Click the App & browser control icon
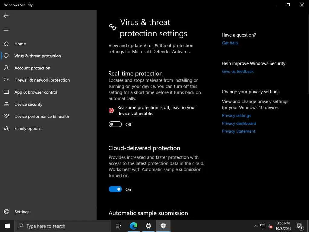The height and width of the screenshot is (232, 309). (6, 92)
